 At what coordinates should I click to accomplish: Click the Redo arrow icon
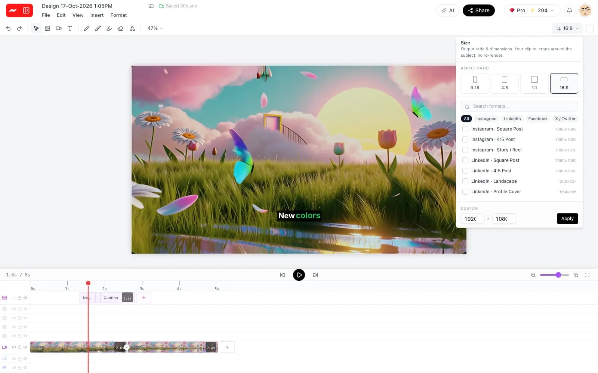pyautogui.click(x=19, y=28)
